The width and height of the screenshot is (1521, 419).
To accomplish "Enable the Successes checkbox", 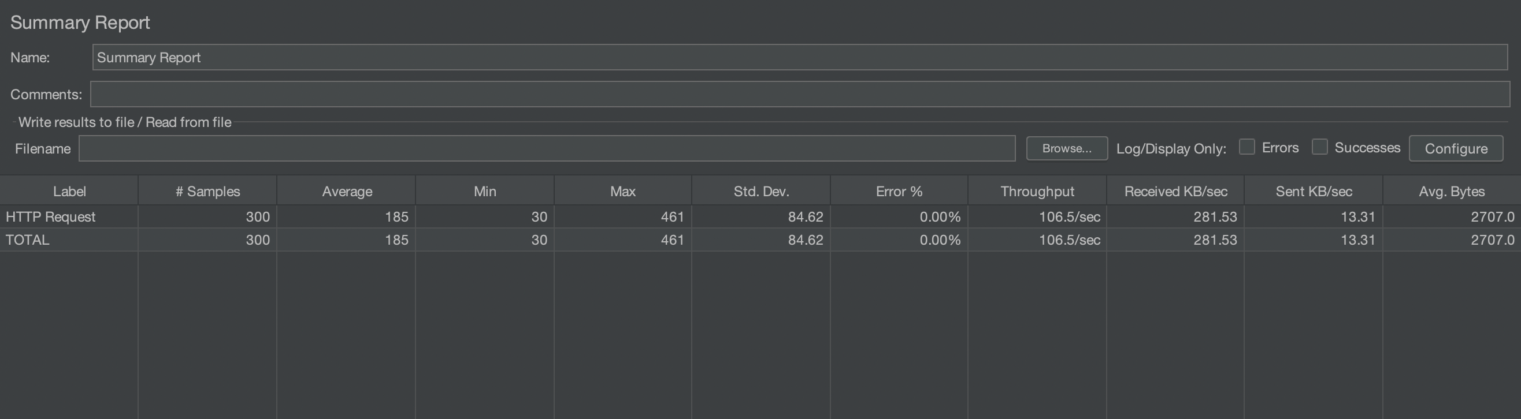I will [1319, 147].
